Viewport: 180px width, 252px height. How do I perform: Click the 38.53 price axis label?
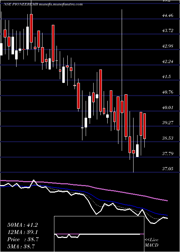click(x=168, y=138)
